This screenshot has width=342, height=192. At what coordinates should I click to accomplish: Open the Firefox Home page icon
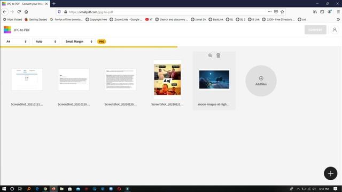pyautogui.click(x=26, y=12)
